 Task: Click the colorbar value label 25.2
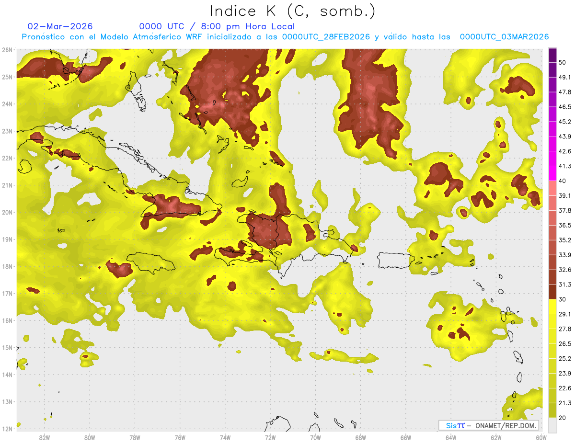click(565, 359)
